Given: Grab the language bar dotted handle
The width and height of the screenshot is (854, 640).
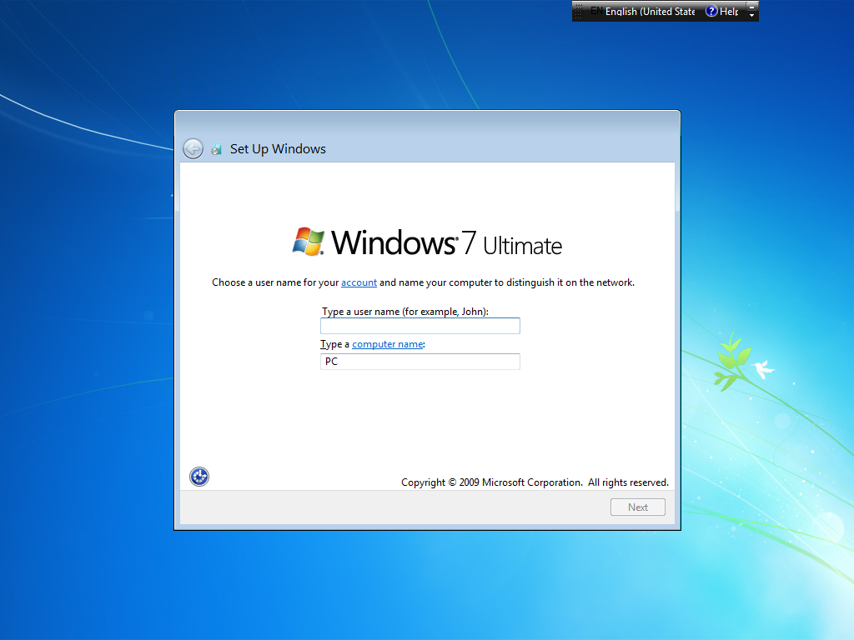Looking at the screenshot, I should 580,12.
